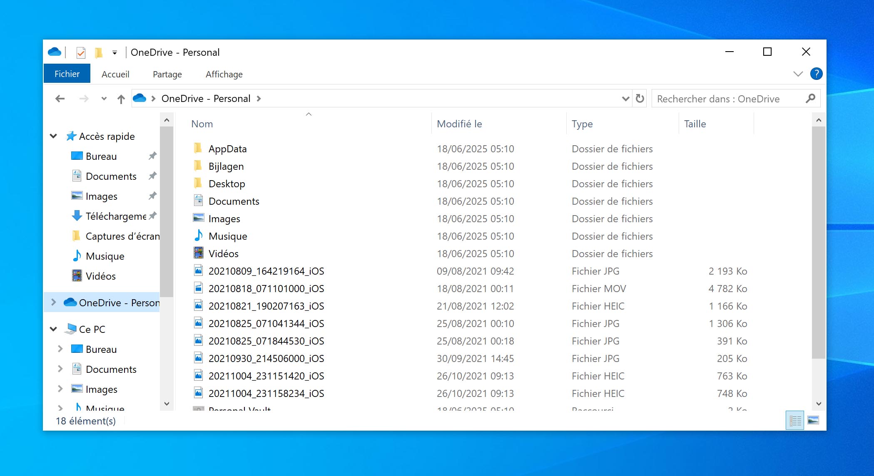Click the navigation pane scroll up arrow

tap(167, 120)
